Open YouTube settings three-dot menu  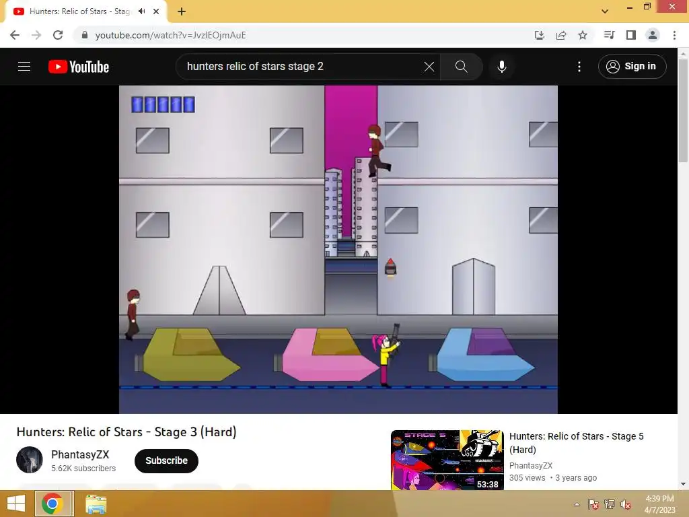point(579,67)
